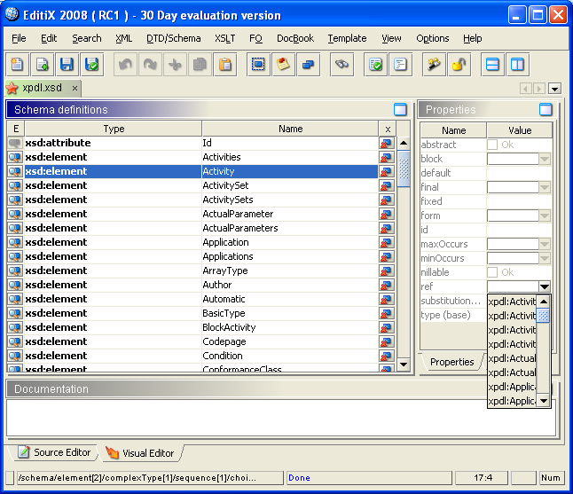Click the Copy toolbar icon
Image resolution: width=573 pixels, height=494 pixels.
(x=200, y=65)
